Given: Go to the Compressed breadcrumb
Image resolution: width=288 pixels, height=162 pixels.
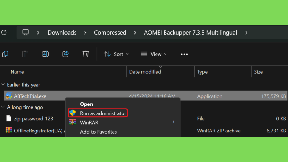Looking at the screenshot, I should (110, 33).
